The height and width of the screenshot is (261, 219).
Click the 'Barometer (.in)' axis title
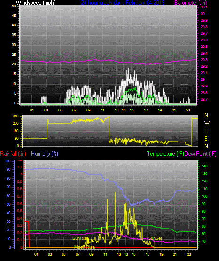coord(190,3)
